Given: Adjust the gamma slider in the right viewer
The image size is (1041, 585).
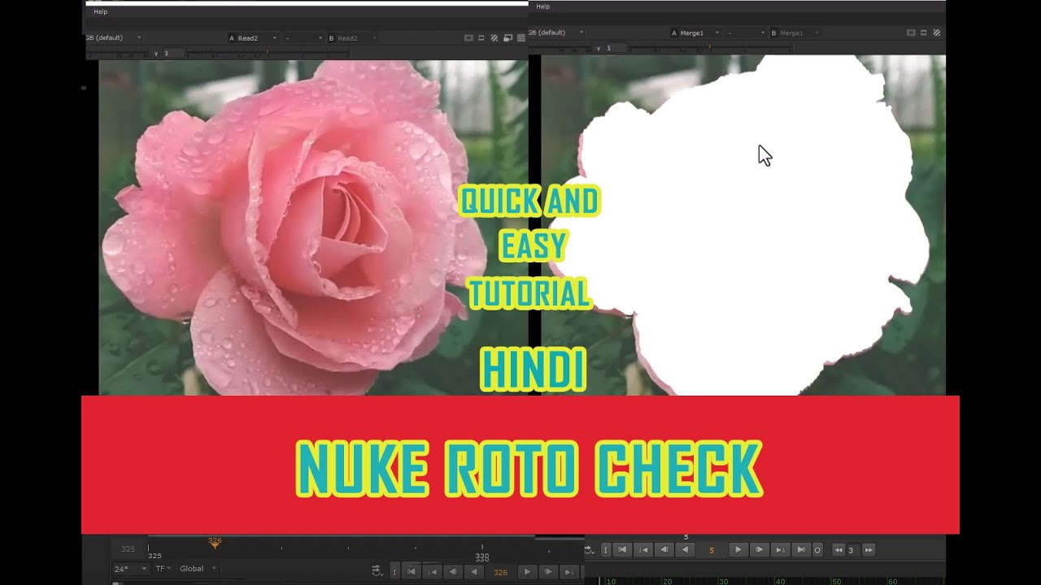Looking at the screenshot, I should coord(710,48).
